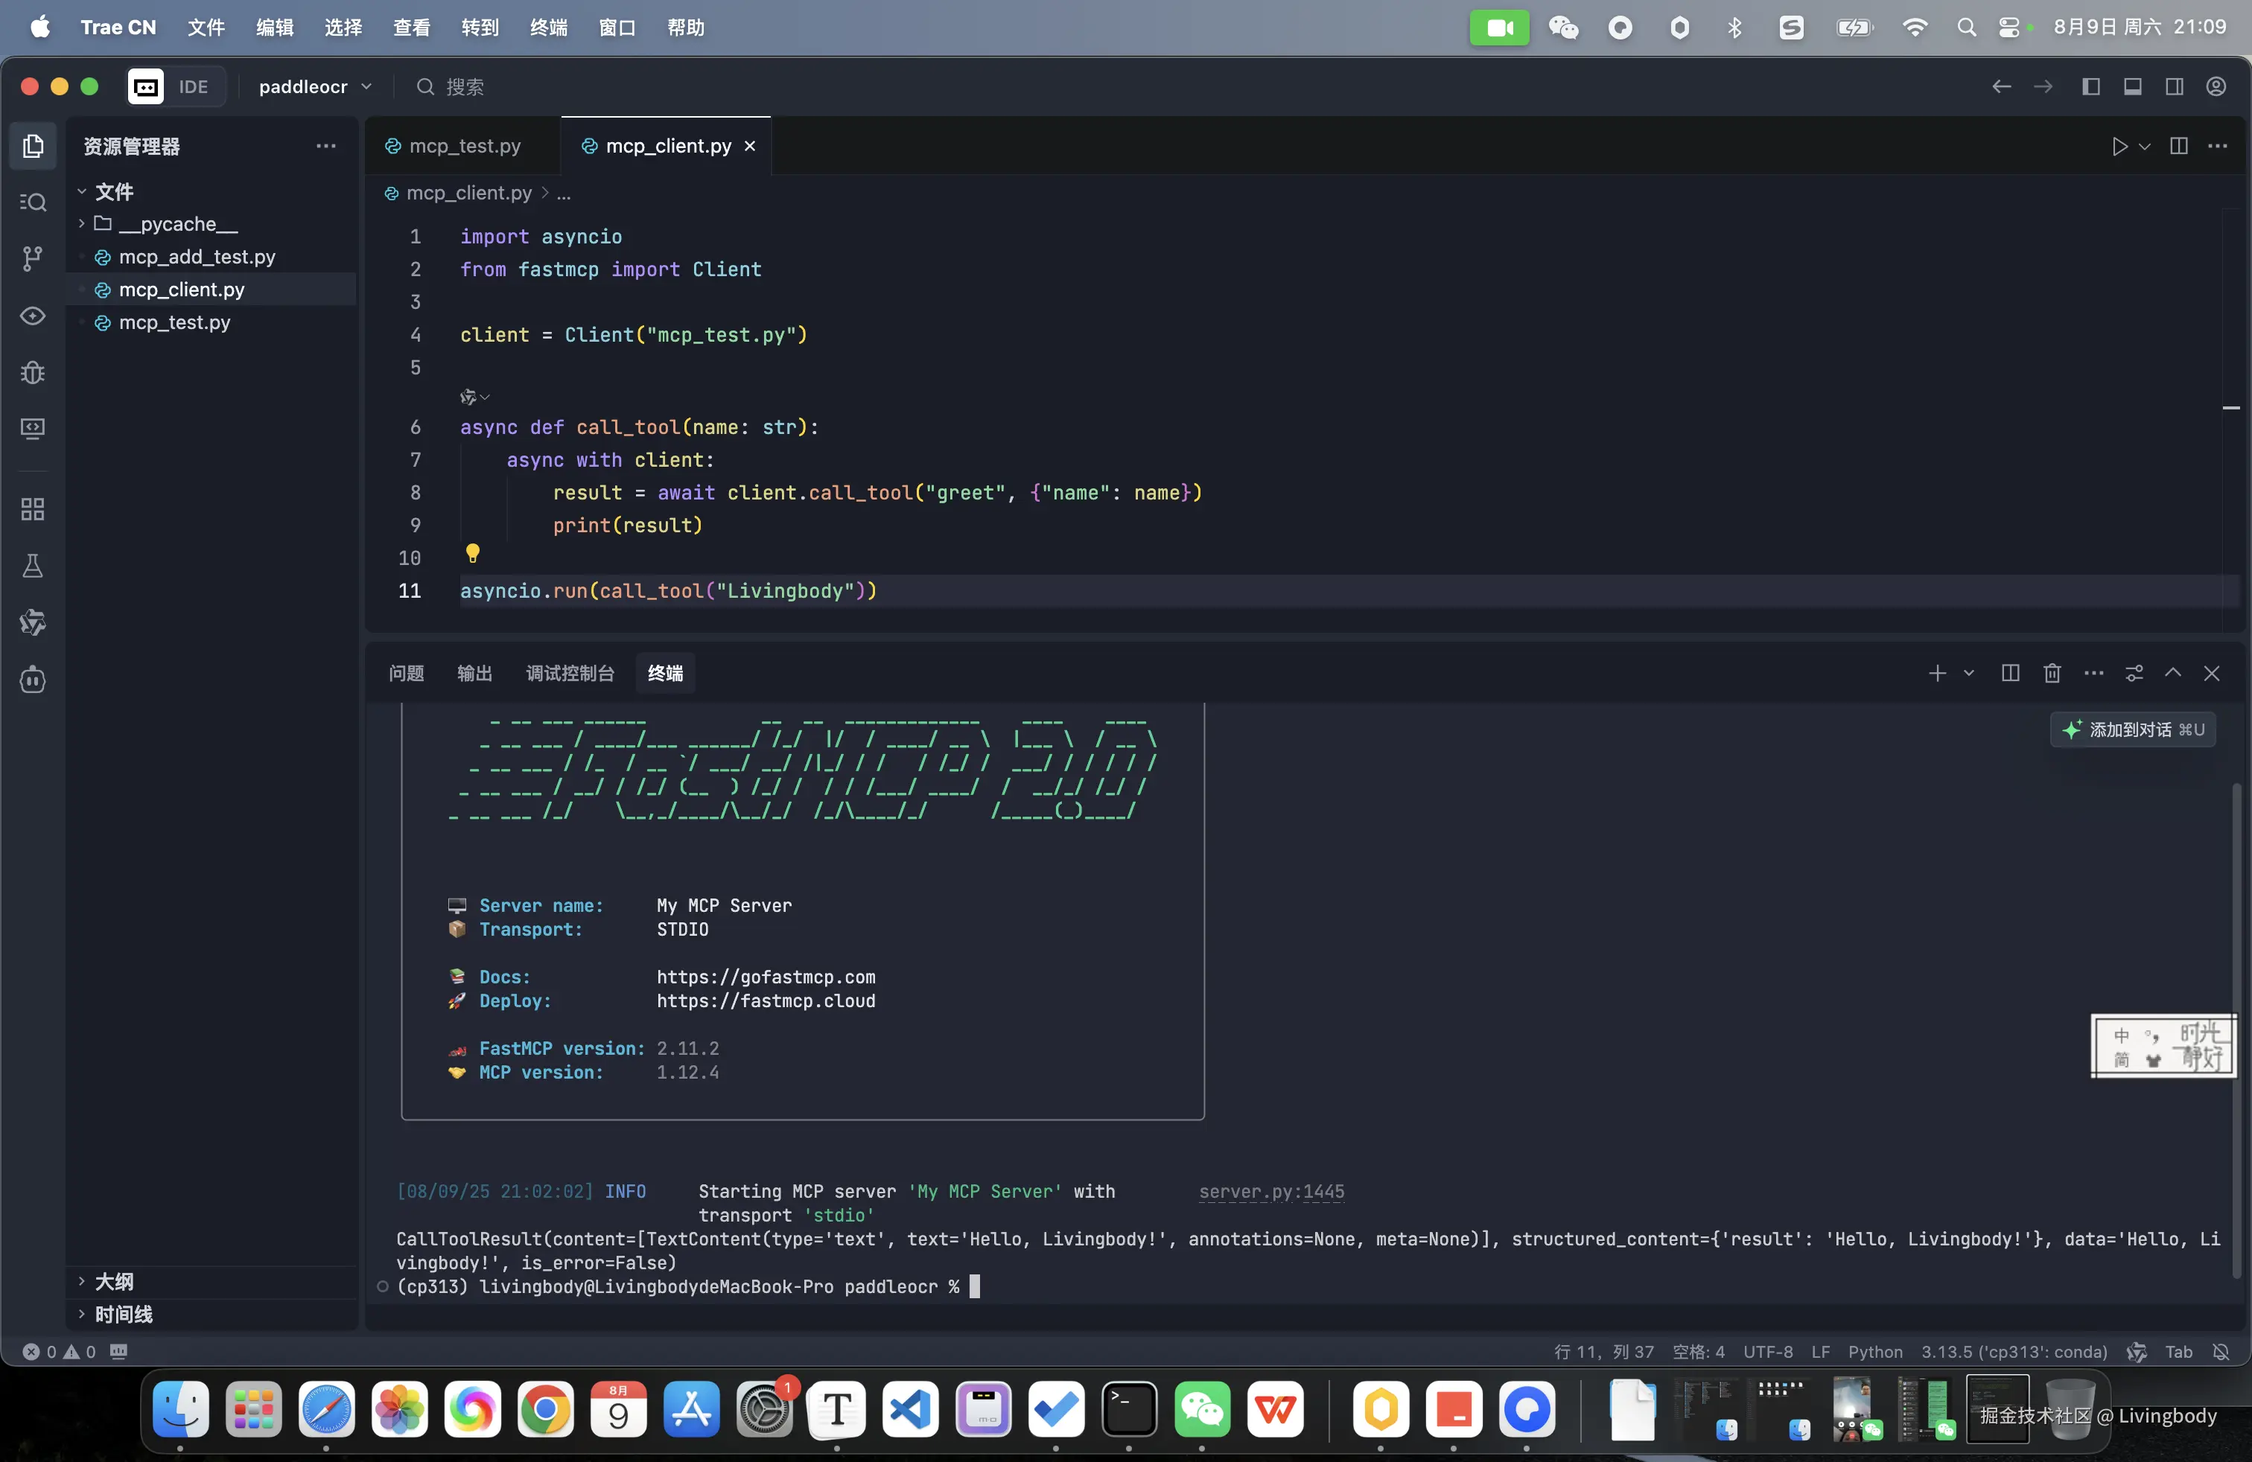Expand the 大纲 outline section
2252x1462 pixels.
(x=113, y=1281)
